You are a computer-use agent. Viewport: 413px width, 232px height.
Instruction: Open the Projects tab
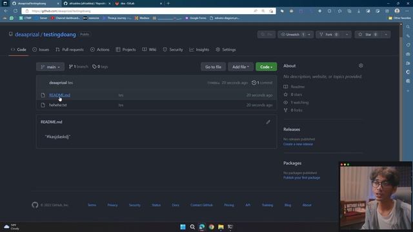point(126,50)
